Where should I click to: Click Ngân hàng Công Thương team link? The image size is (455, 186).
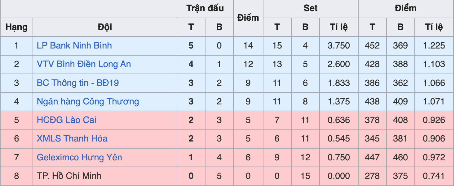88,102
